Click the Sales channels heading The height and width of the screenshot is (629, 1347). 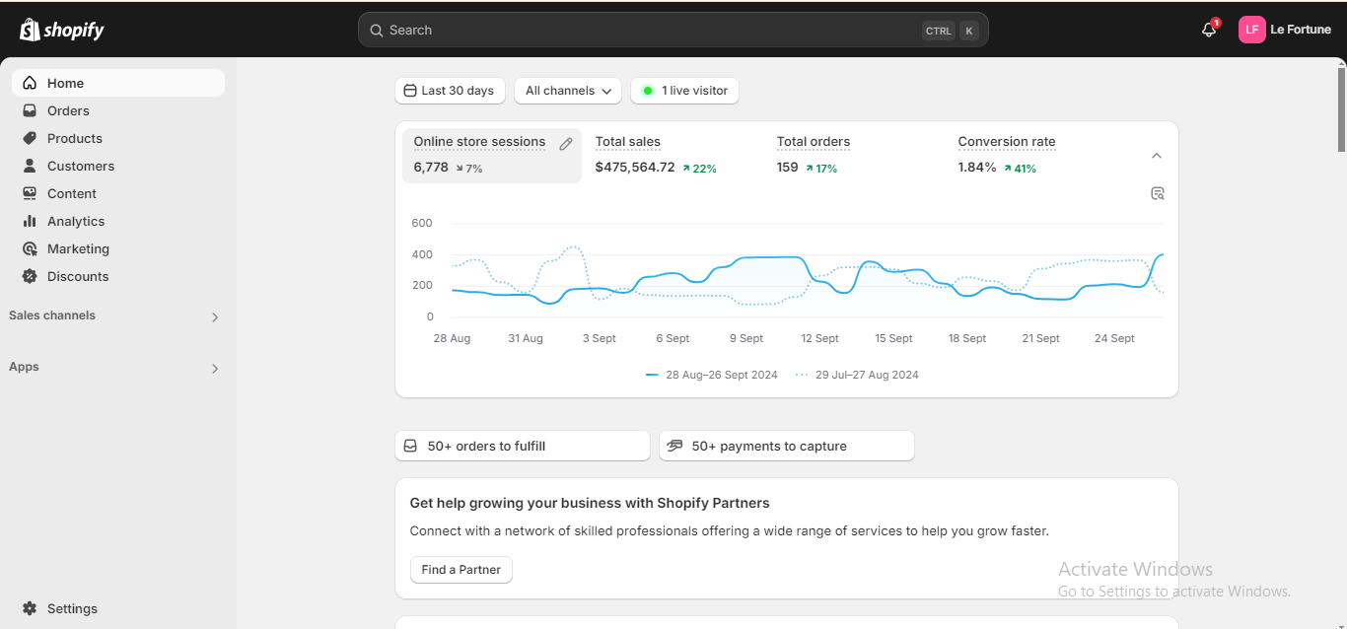point(52,315)
